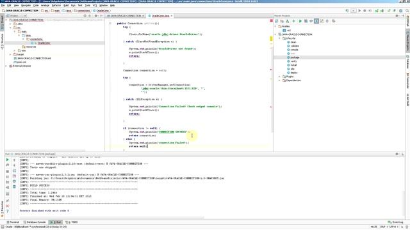410x230 pixels.
Task: Click Project Structure toolbar icon
Action: [x=400, y=11]
